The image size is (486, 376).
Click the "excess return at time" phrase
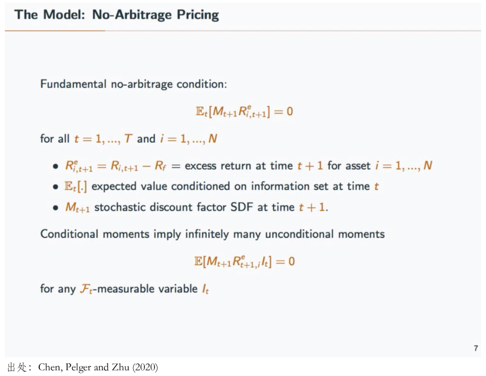(238, 166)
